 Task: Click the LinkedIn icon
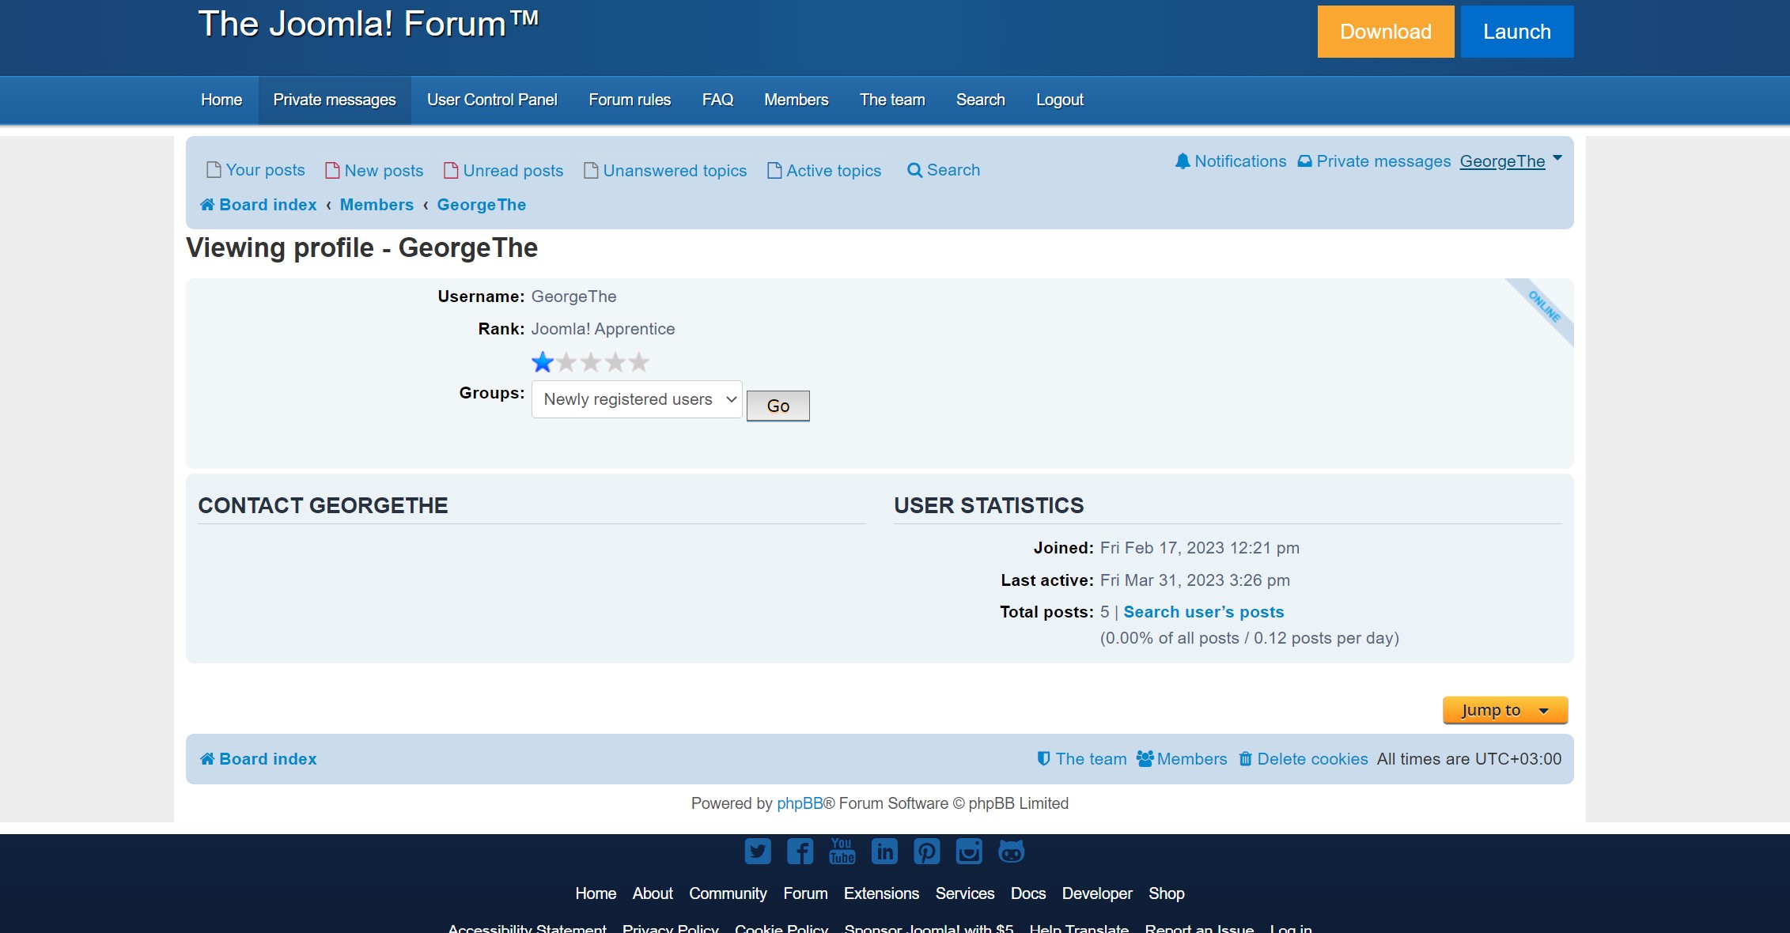click(884, 852)
